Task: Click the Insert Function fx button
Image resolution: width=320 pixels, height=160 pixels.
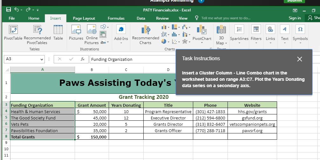Action: pyautogui.click(x=82, y=59)
